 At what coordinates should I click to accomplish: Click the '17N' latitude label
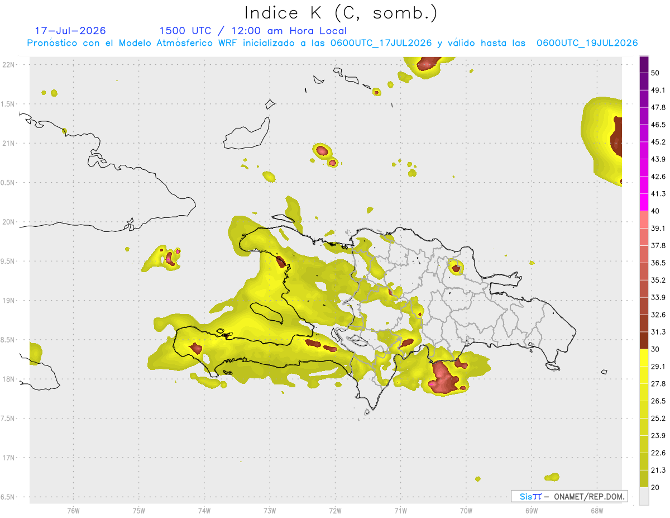coord(9,458)
